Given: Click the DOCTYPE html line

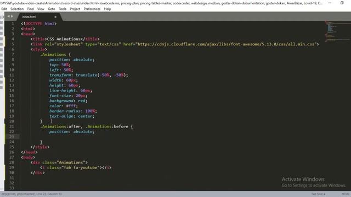Looking at the screenshot, I should coord(38,24).
